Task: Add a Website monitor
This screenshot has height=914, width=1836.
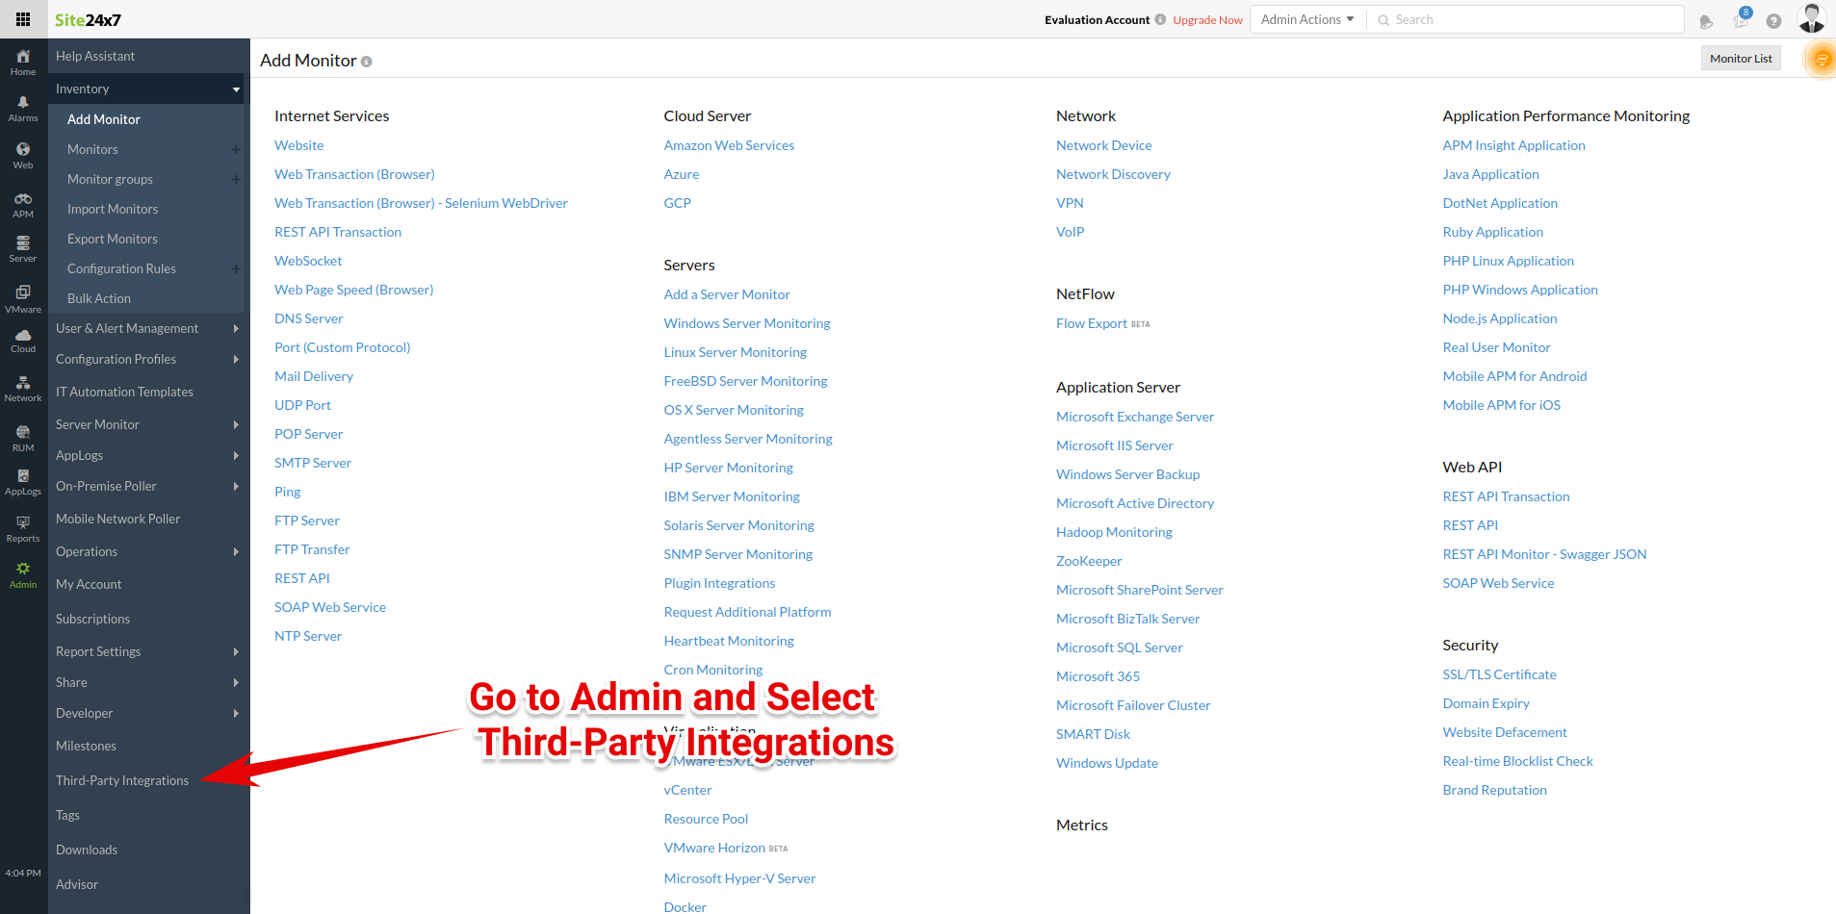Action: pos(298,145)
